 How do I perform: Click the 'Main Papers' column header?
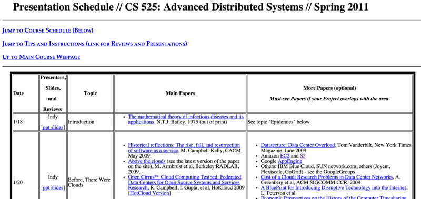point(180,93)
